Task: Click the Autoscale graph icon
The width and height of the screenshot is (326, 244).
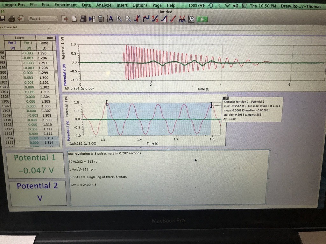Action: tap(110, 19)
